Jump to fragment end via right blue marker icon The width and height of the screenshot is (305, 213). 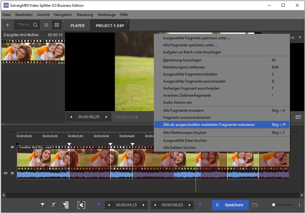pos(200,205)
